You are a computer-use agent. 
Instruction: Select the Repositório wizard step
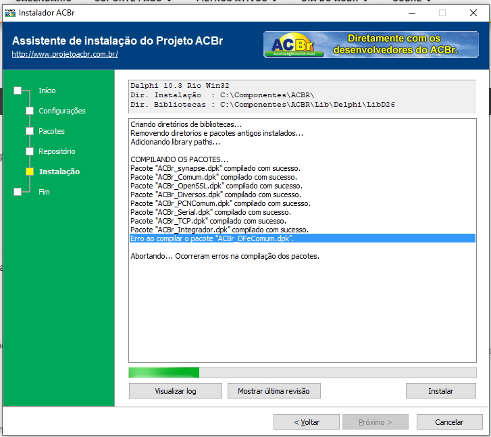57,151
